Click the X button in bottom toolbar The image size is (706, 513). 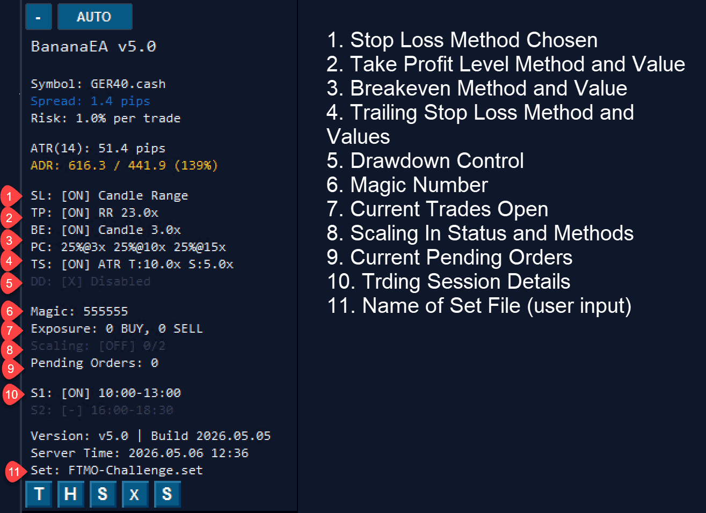(135, 494)
